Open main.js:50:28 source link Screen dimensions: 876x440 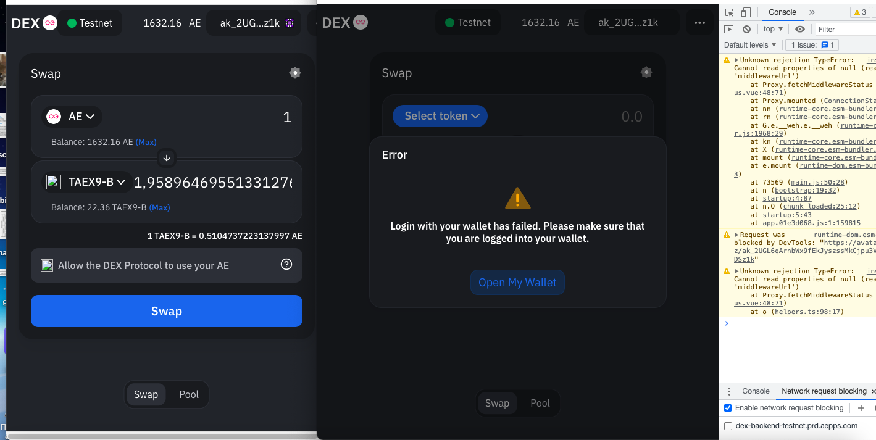click(819, 182)
